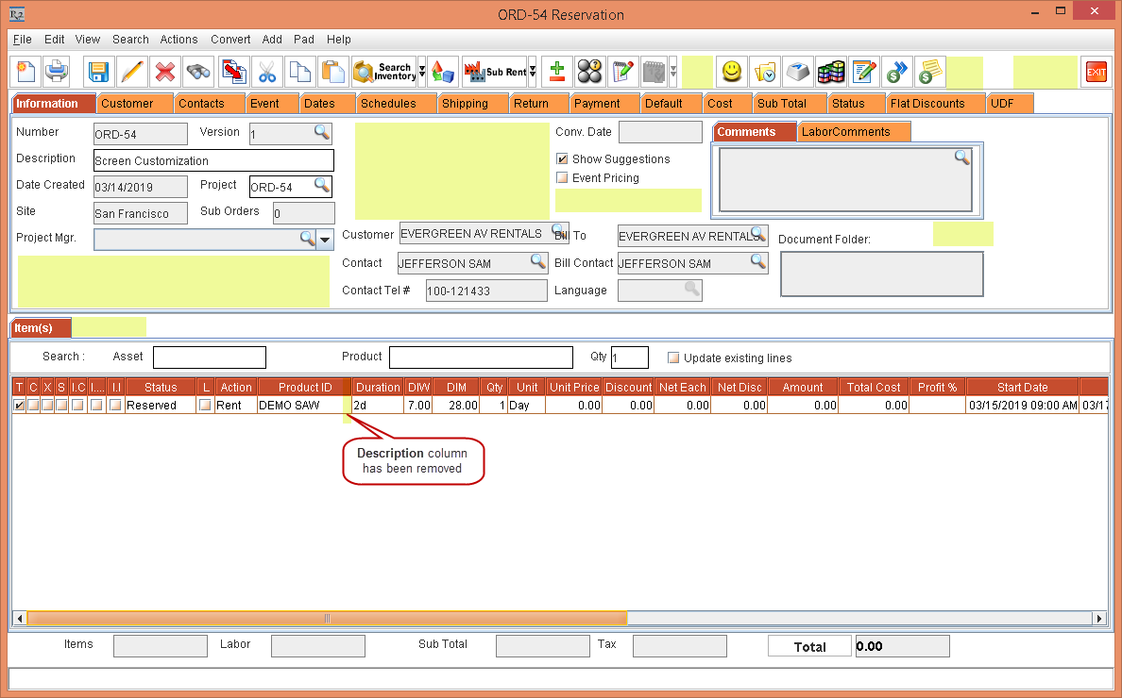Click the pencil Edit icon

point(132,72)
